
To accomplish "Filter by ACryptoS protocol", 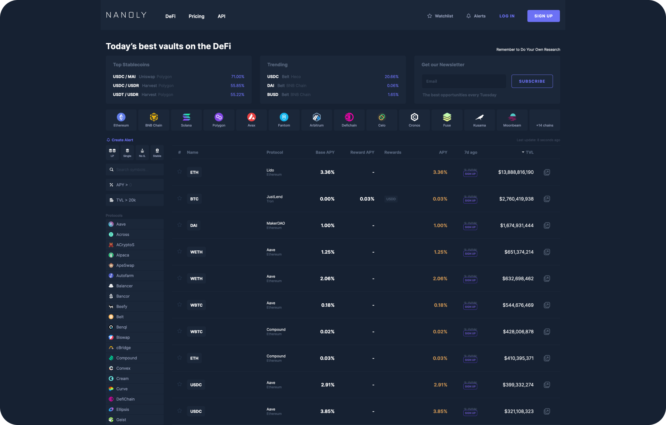I will coord(135,245).
